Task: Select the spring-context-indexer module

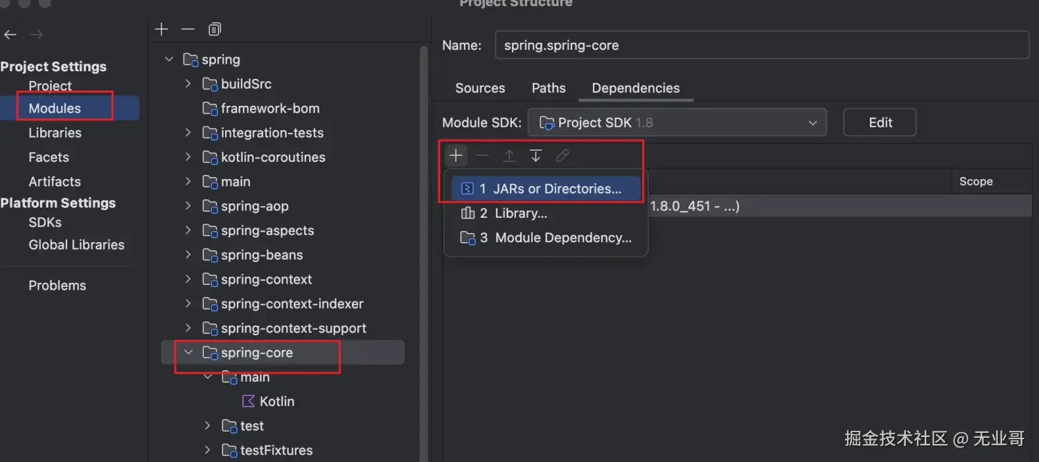Action: (x=292, y=304)
